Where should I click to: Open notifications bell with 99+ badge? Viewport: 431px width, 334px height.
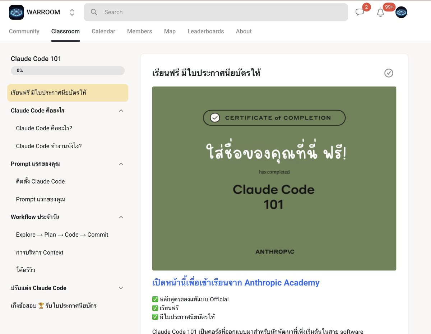point(380,12)
